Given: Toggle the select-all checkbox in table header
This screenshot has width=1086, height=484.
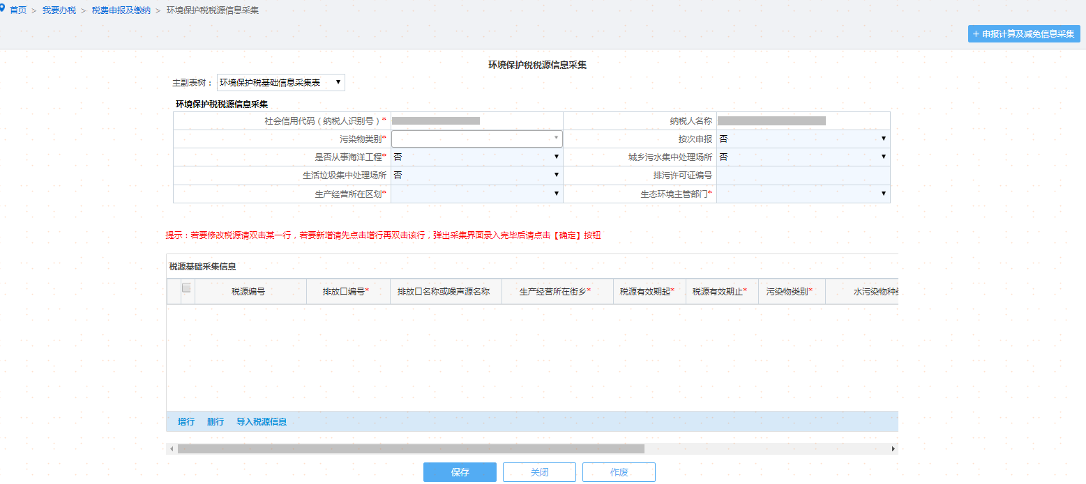Looking at the screenshot, I should [x=187, y=288].
